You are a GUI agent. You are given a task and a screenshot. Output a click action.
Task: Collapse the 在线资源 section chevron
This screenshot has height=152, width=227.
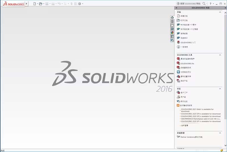pyautogui.click(x=220, y=133)
